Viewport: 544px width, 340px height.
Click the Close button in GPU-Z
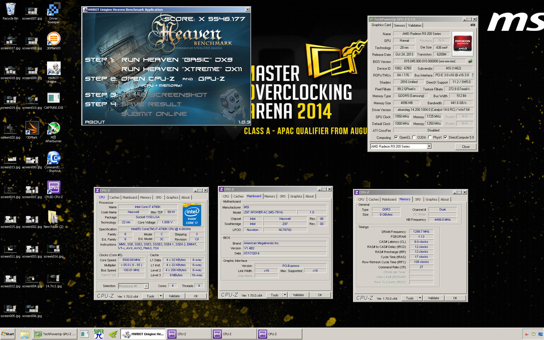[466, 146]
